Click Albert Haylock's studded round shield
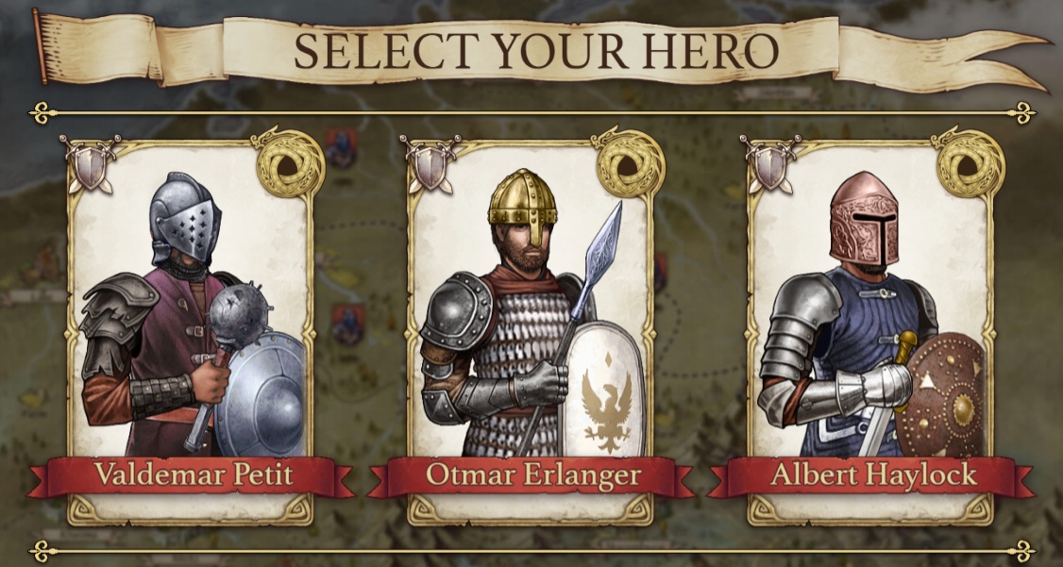Viewport: 1063px width, 567px height. pos(939,394)
